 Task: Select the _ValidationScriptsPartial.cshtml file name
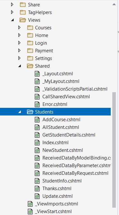(x=75, y=89)
